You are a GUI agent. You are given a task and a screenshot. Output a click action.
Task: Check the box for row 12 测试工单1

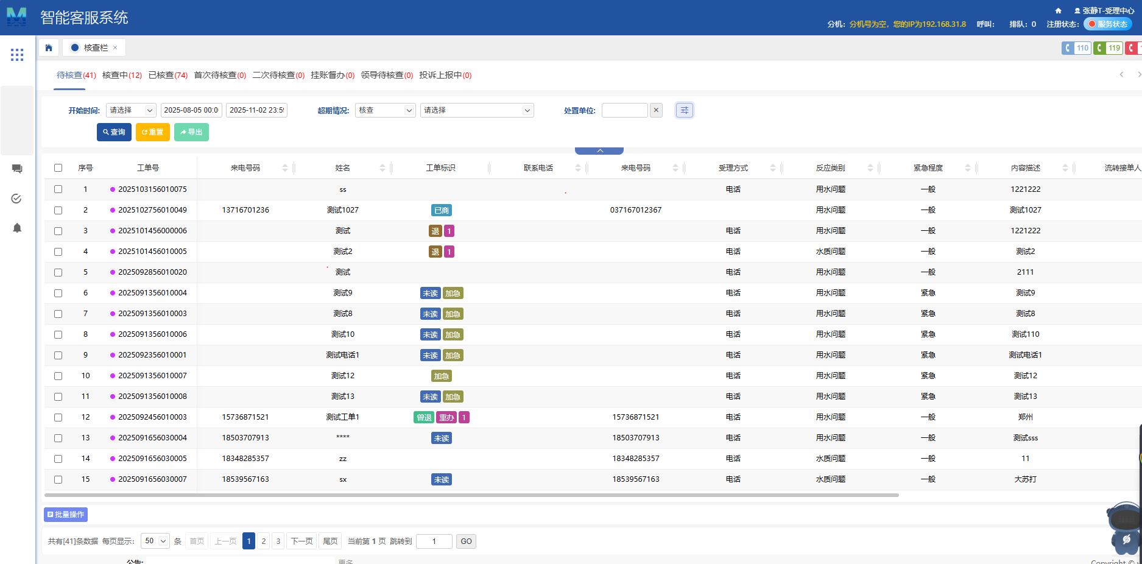click(58, 417)
